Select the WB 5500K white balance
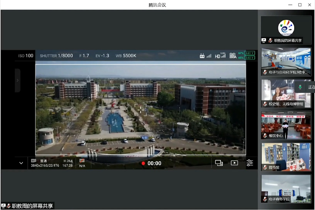 (126, 56)
